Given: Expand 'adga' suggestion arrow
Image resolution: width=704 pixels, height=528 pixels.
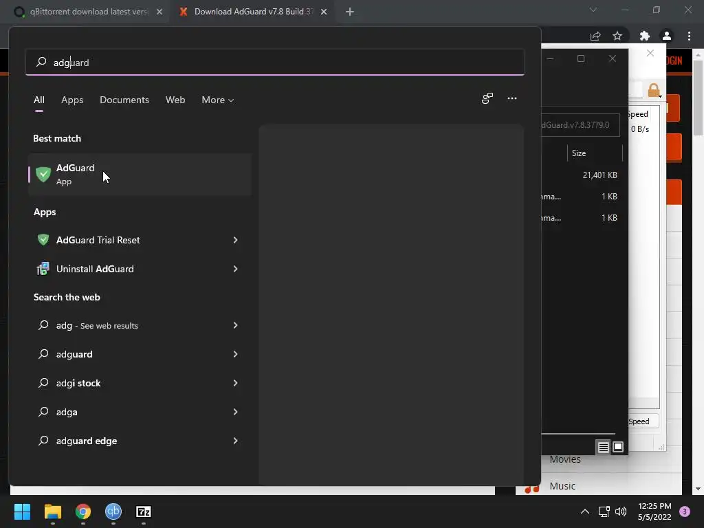Looking at the screenshot, I should click(x=235, y=412).
